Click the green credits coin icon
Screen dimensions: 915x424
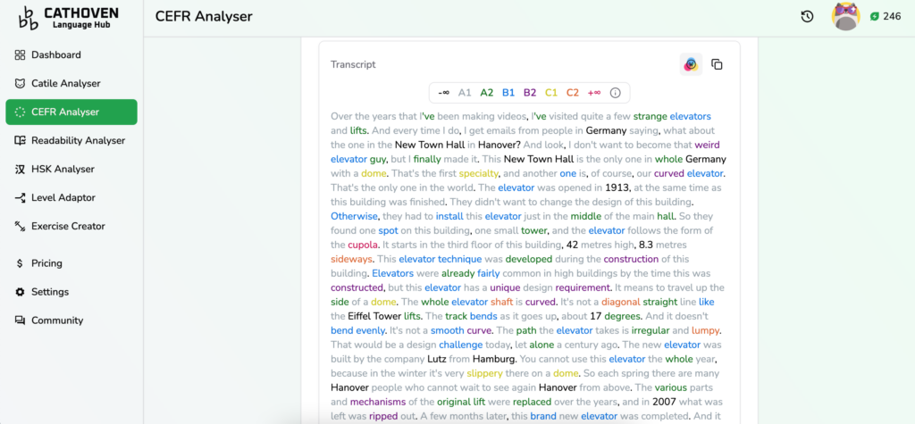[x=874, y=16]
